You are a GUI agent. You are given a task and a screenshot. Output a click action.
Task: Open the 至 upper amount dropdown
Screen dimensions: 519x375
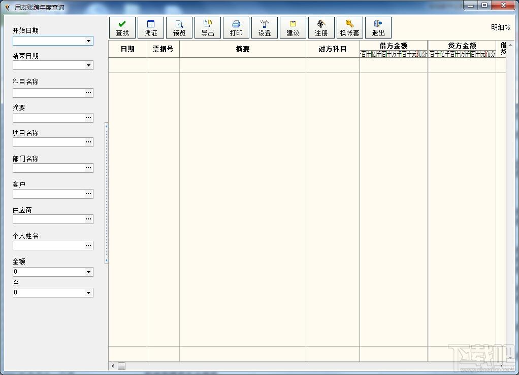[x=88, y=293]
